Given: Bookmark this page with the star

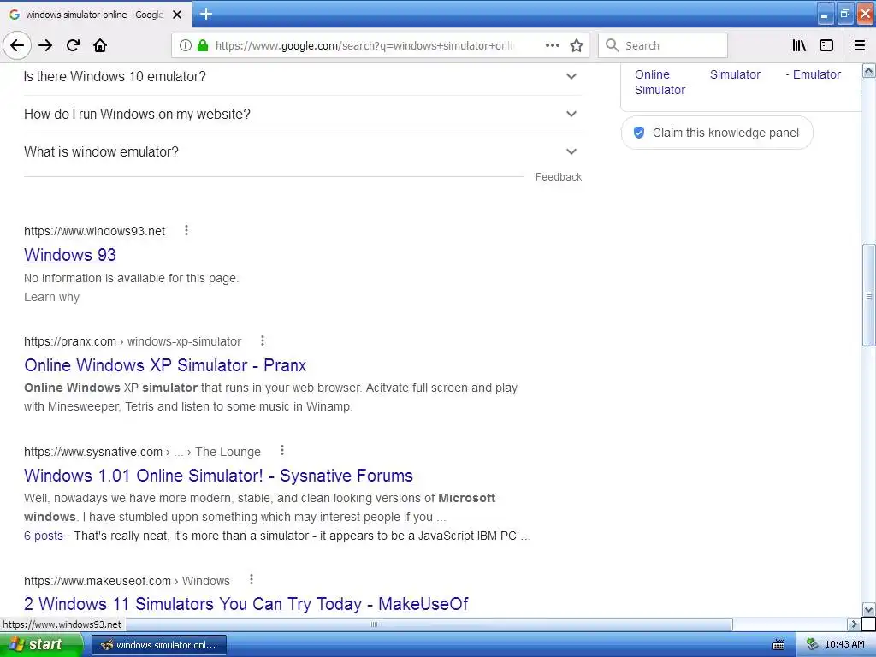Looking at the screenshot, I should (x=577, y=46).
